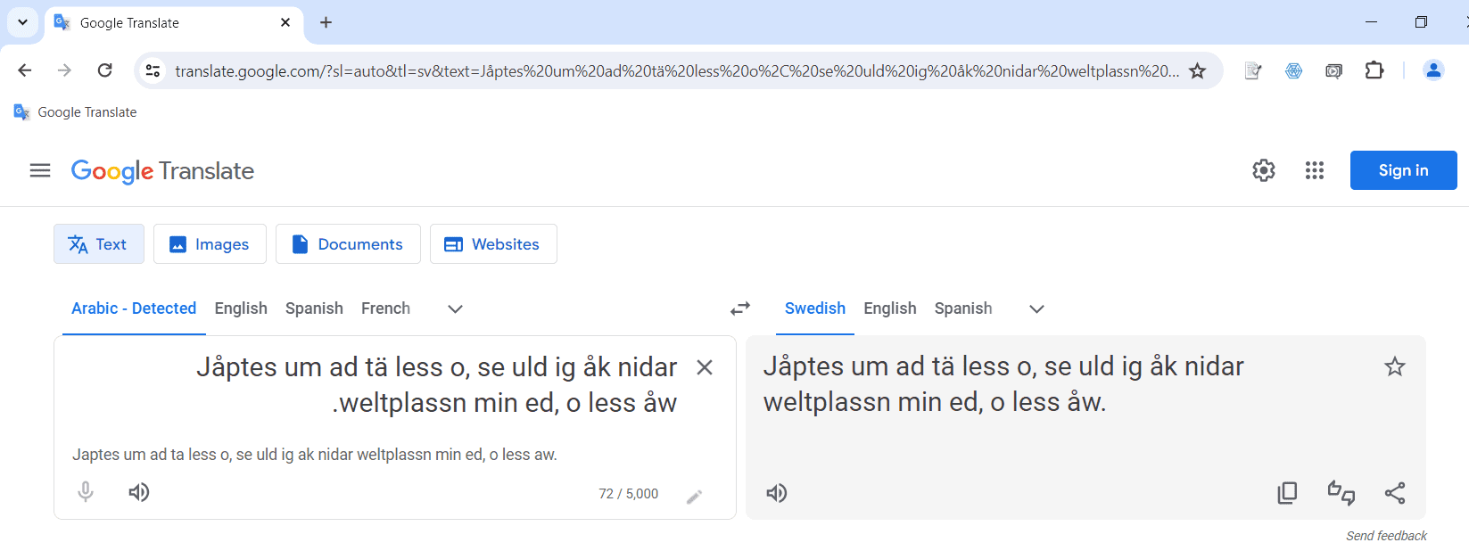Close the Google Translate tab

(285, 22)
